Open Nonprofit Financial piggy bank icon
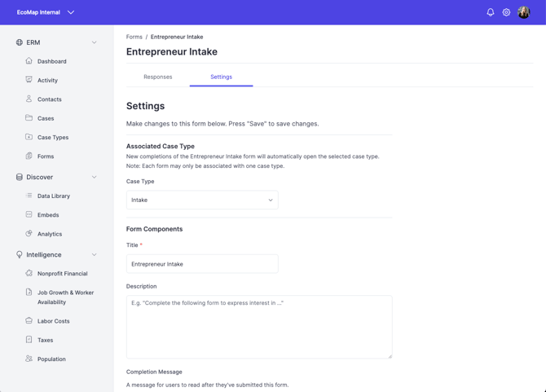 (29, 273)
